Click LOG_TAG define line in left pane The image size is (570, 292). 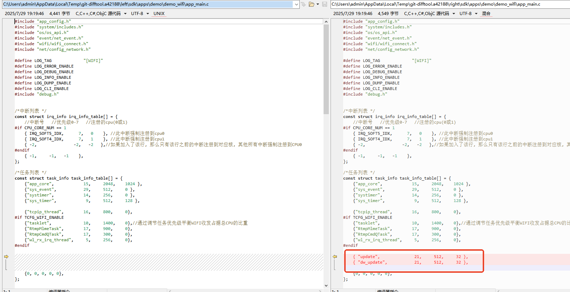point(59,61)
